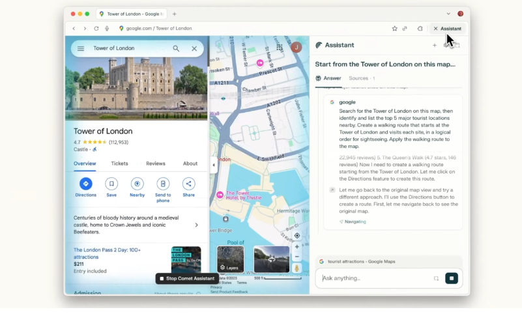Open the Tickets tab
Image resolution: width=522 pixels, height=314 pixels.
pos(119,164)
